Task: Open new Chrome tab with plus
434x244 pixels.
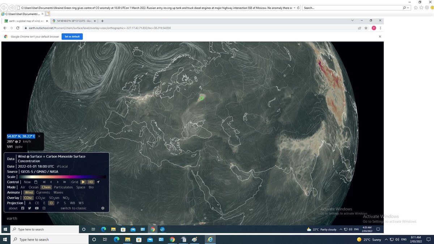Action: tap(102, 21)
